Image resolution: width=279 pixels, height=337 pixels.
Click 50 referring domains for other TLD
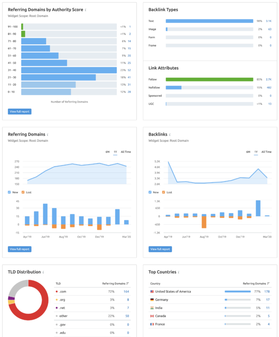(x=127, y=316)
